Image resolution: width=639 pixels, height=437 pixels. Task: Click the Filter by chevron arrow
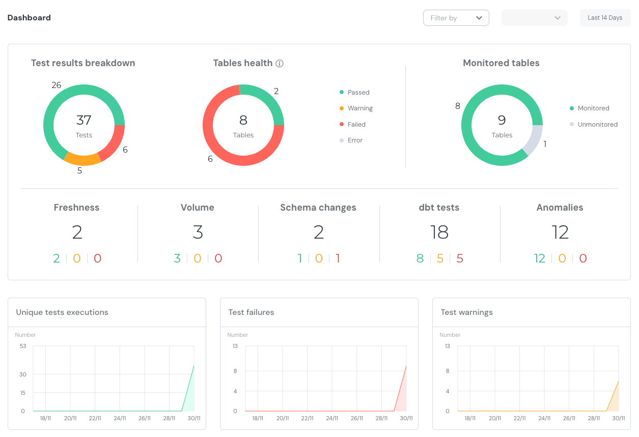[479, 18]
